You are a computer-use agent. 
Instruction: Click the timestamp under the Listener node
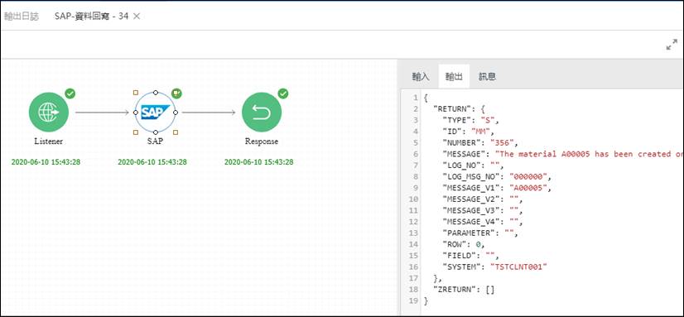pos(46,162)
